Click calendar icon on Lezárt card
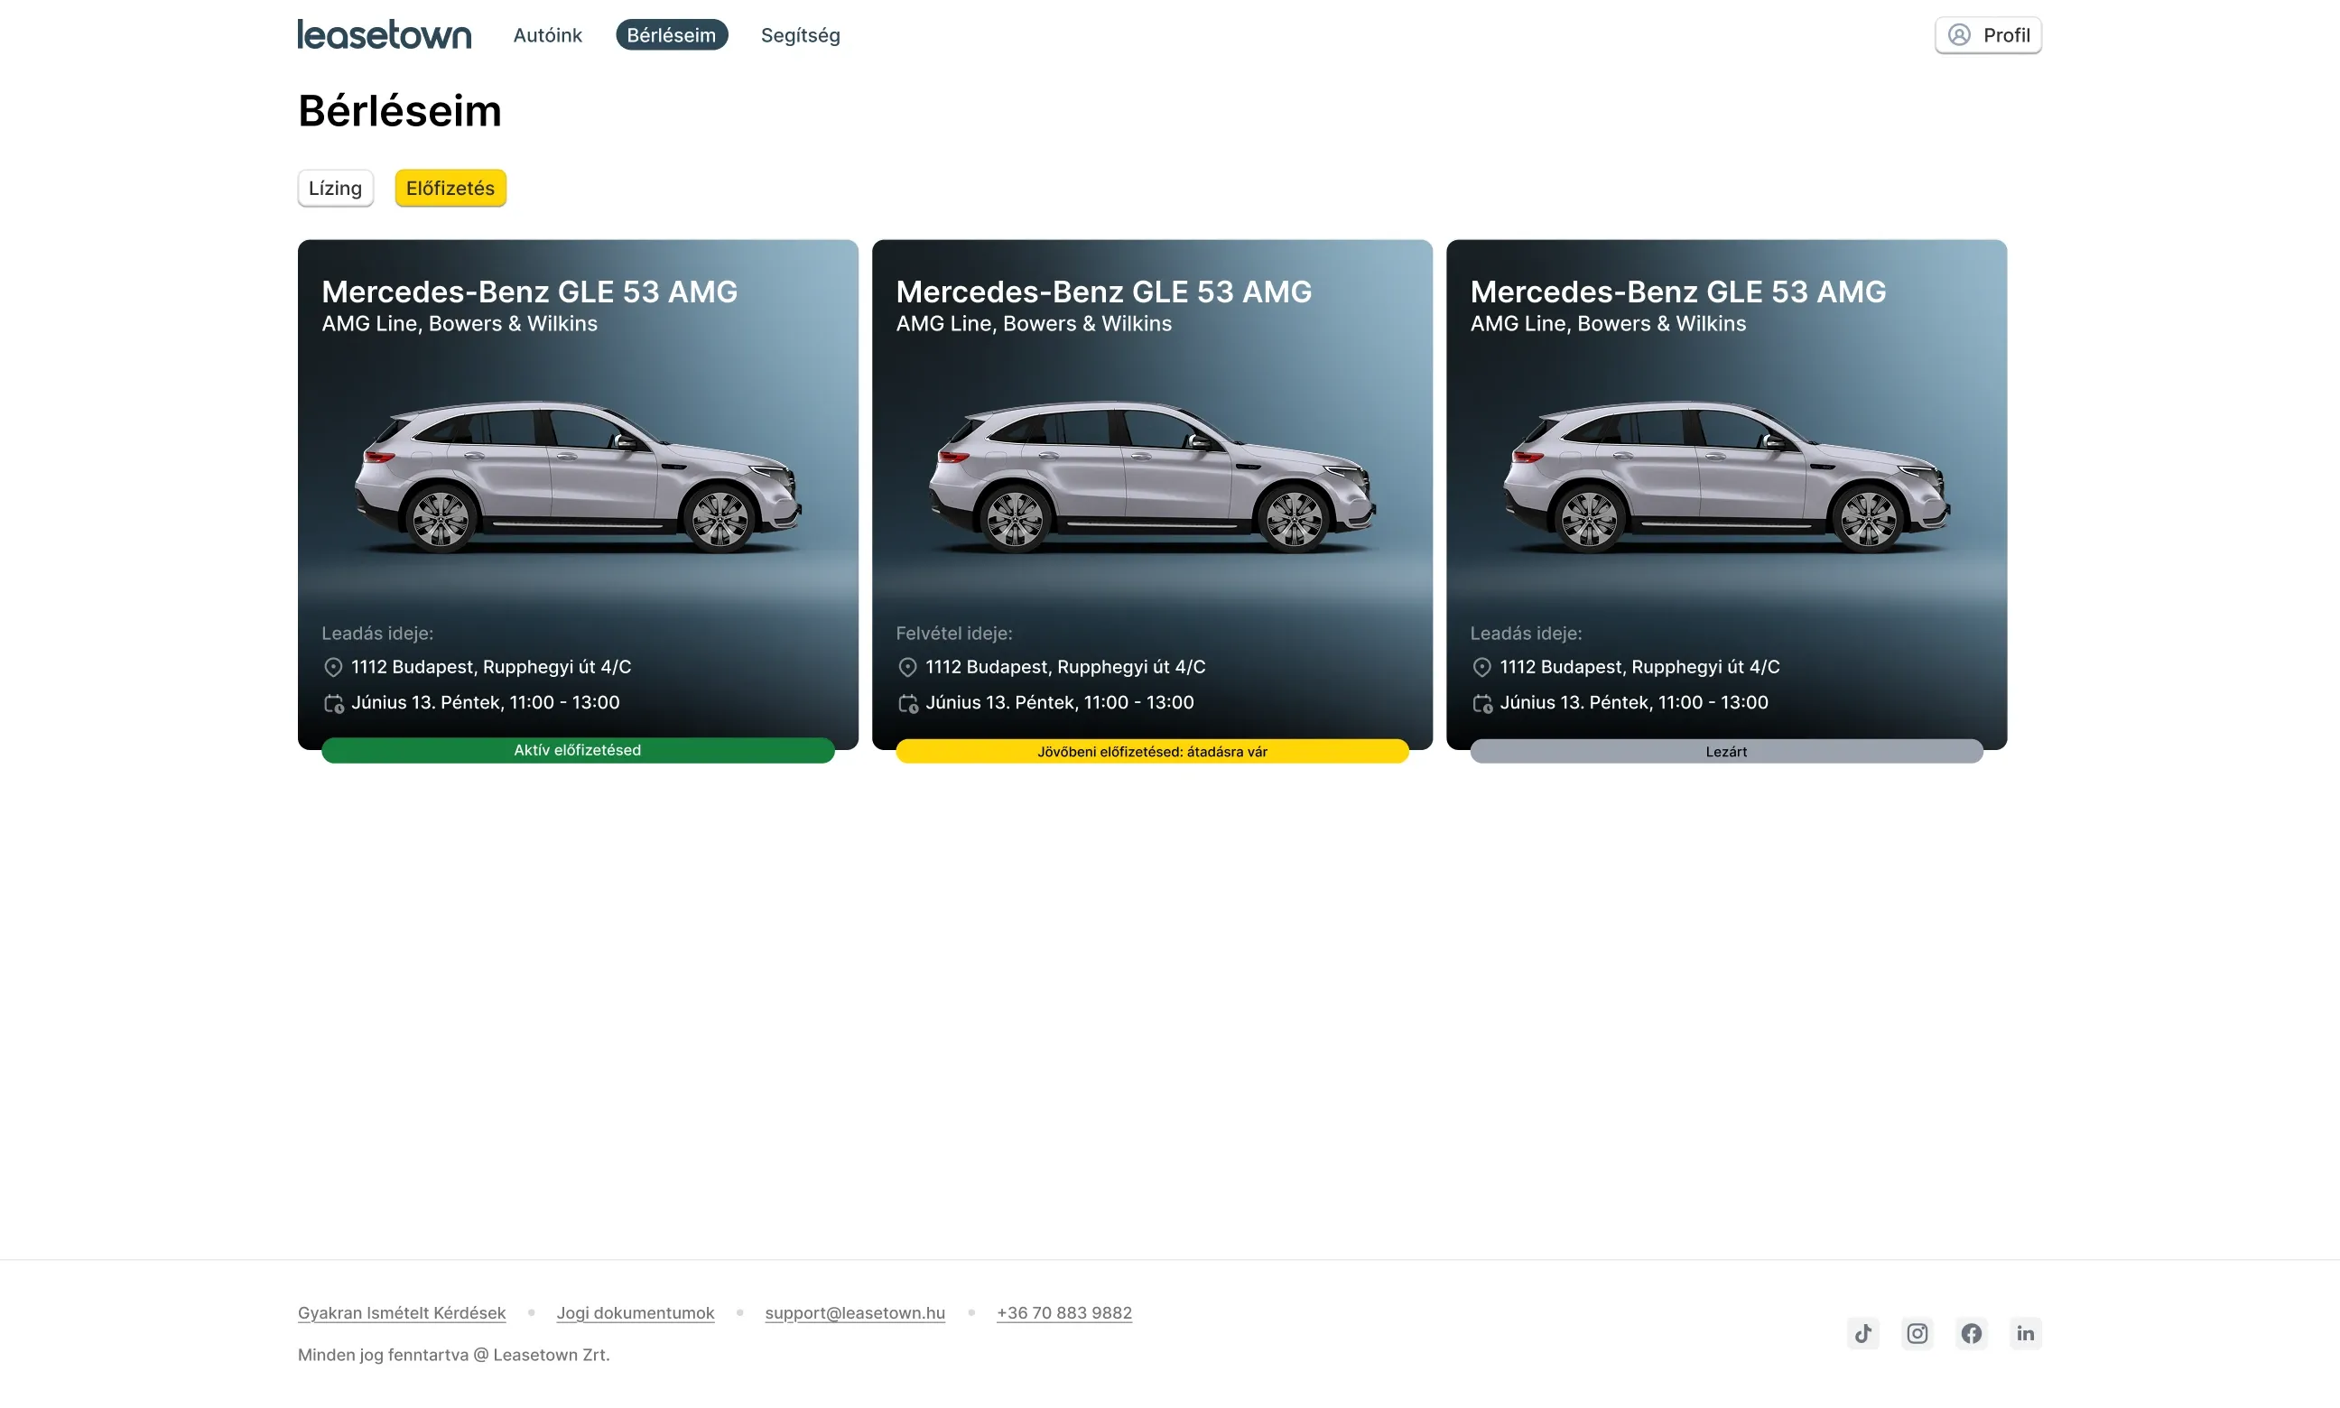The height and width of the screenshot is (1408, 2340). point(1481,703)
